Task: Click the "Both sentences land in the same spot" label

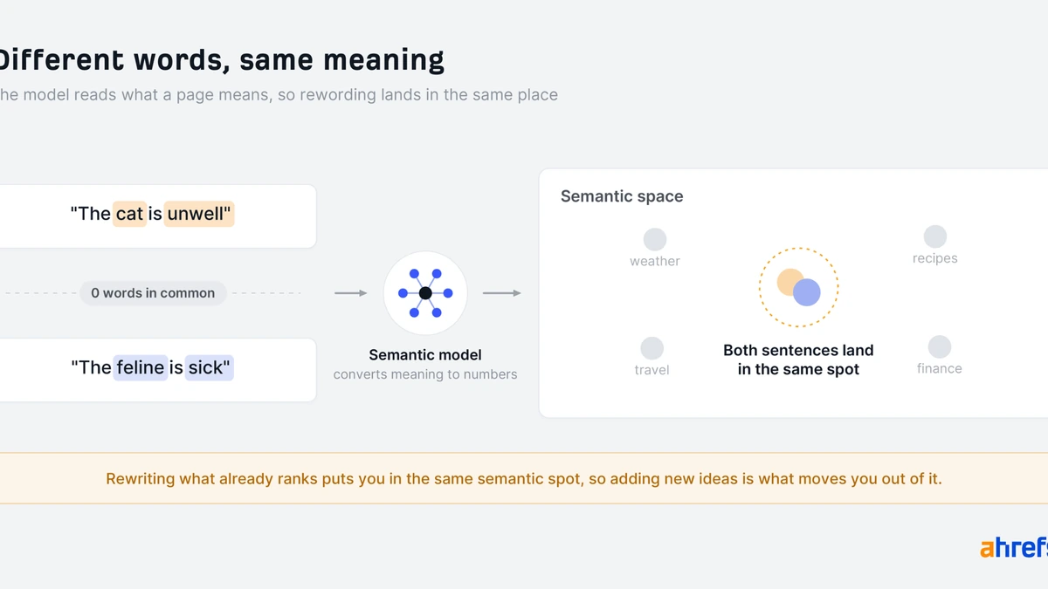Action: [x=798, y=360]
